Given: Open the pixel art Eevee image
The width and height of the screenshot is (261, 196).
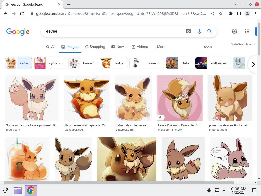Looking at the screenshot, I should point(127,159).
